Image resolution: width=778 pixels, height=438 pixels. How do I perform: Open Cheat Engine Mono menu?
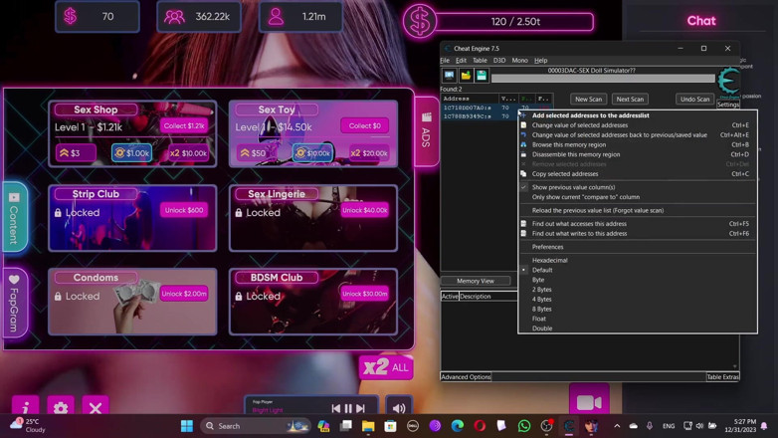coord(519,60)
